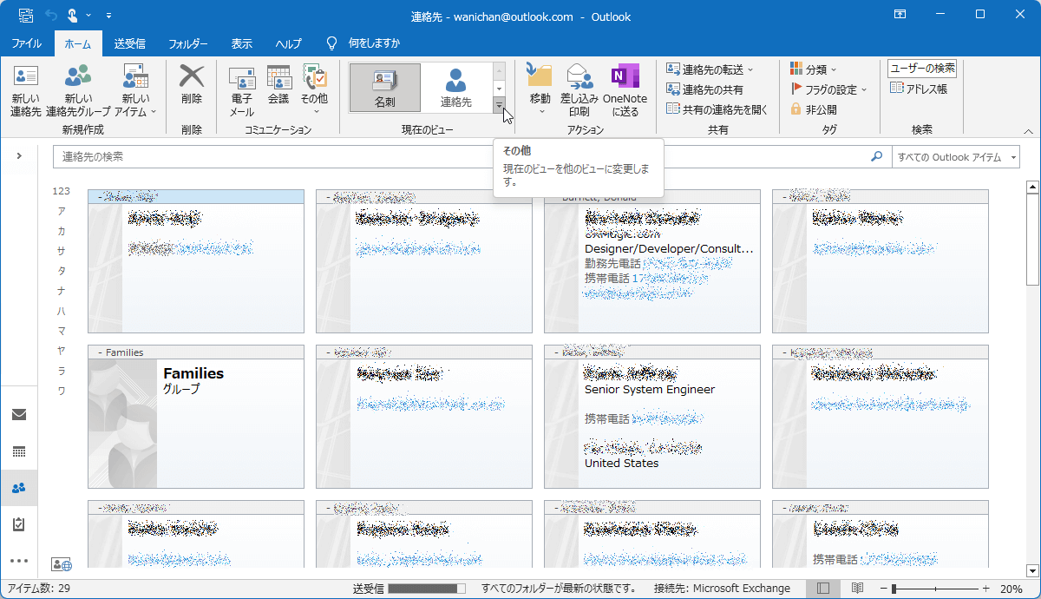Create a new contact group
This screenshot has width=1041, height=599.
(x=78, y=91)
